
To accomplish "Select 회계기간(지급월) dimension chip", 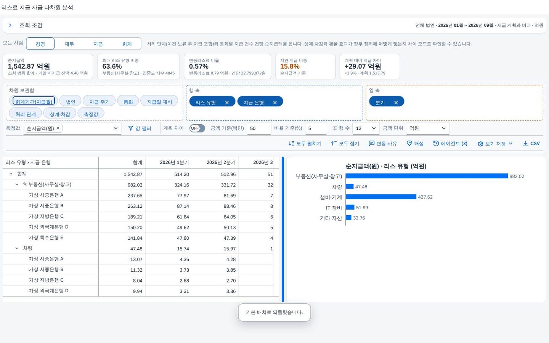I will 34,101.
